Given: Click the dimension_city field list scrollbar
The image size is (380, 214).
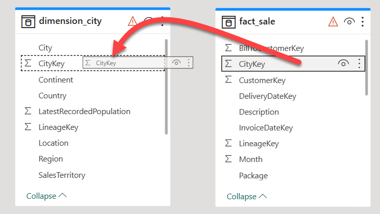Looking at the screenshot, I should pos(166,87).
